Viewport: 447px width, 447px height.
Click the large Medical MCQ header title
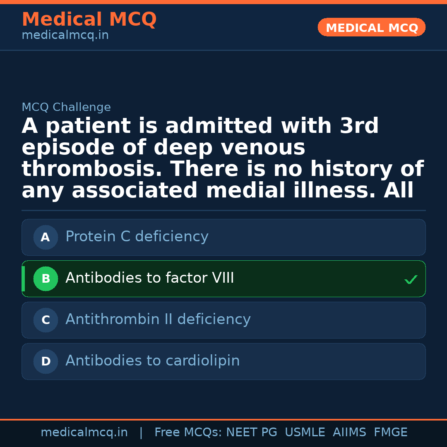[x=89, y=19]
